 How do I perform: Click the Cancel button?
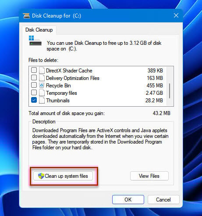163,200
